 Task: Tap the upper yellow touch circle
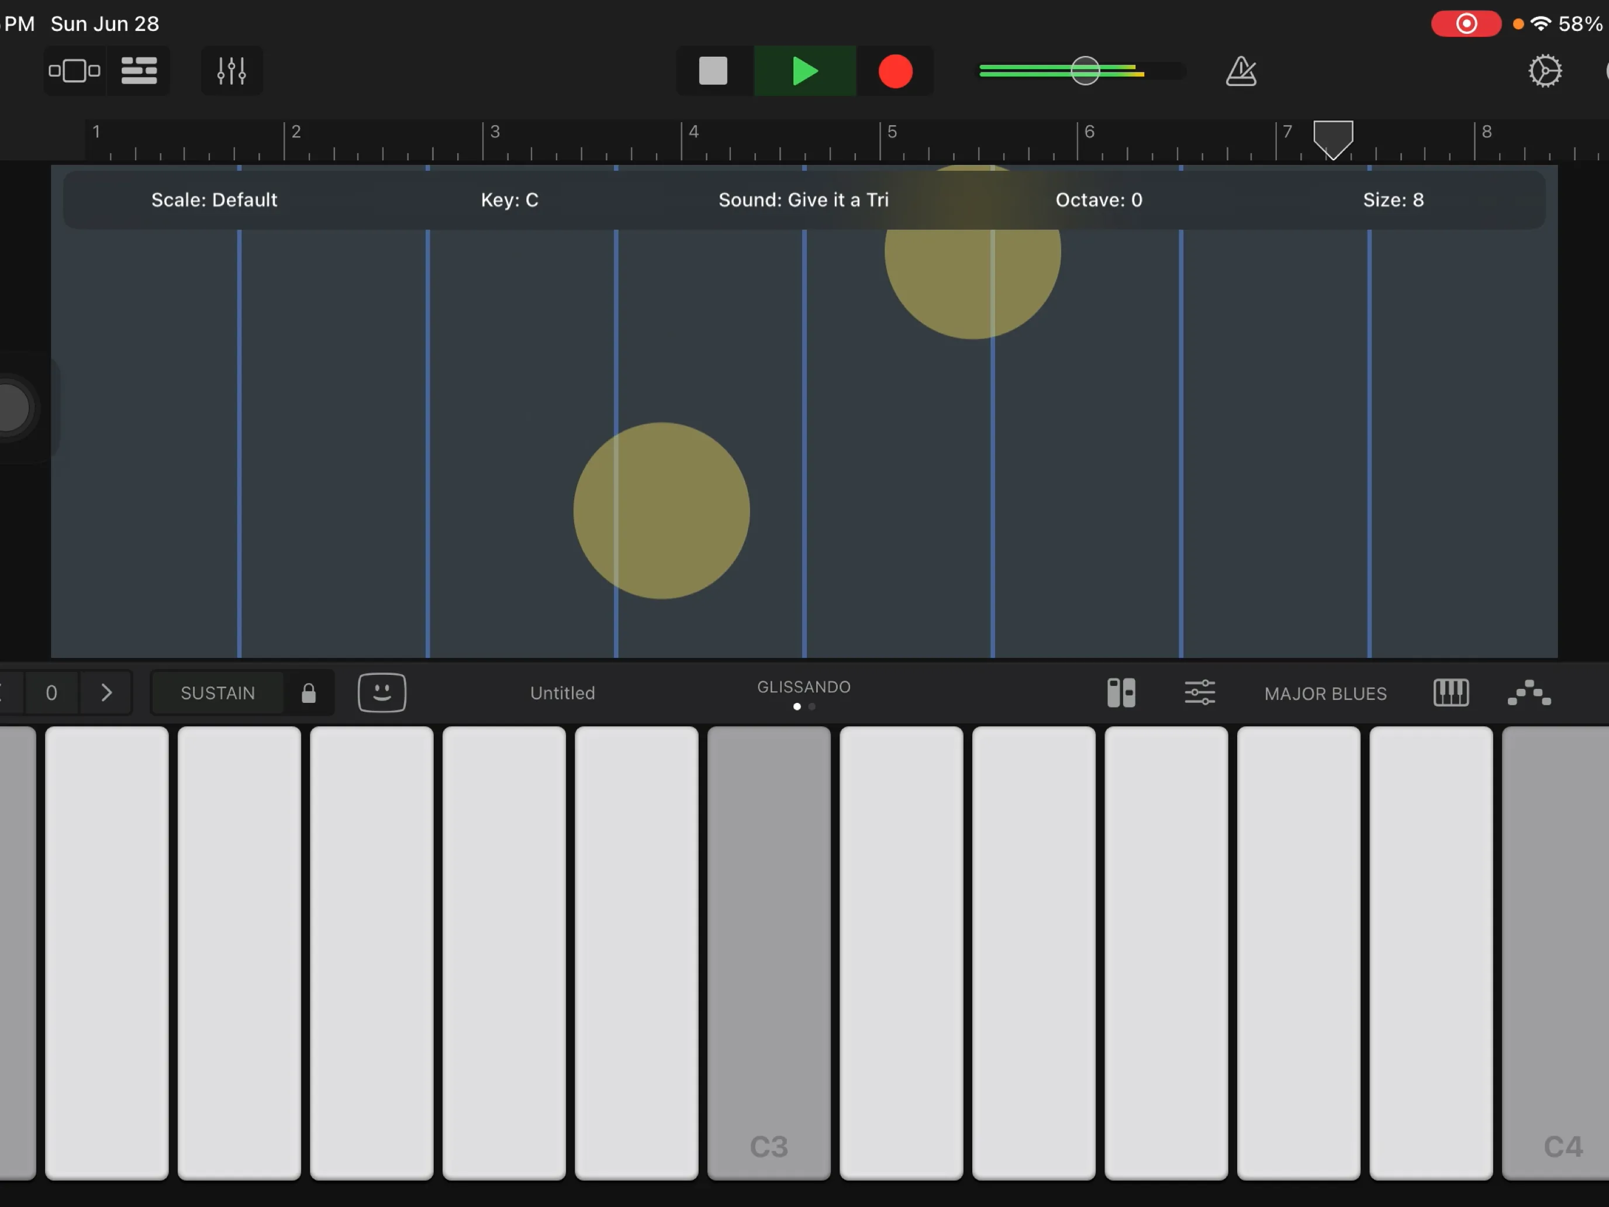tap(972, 251)
